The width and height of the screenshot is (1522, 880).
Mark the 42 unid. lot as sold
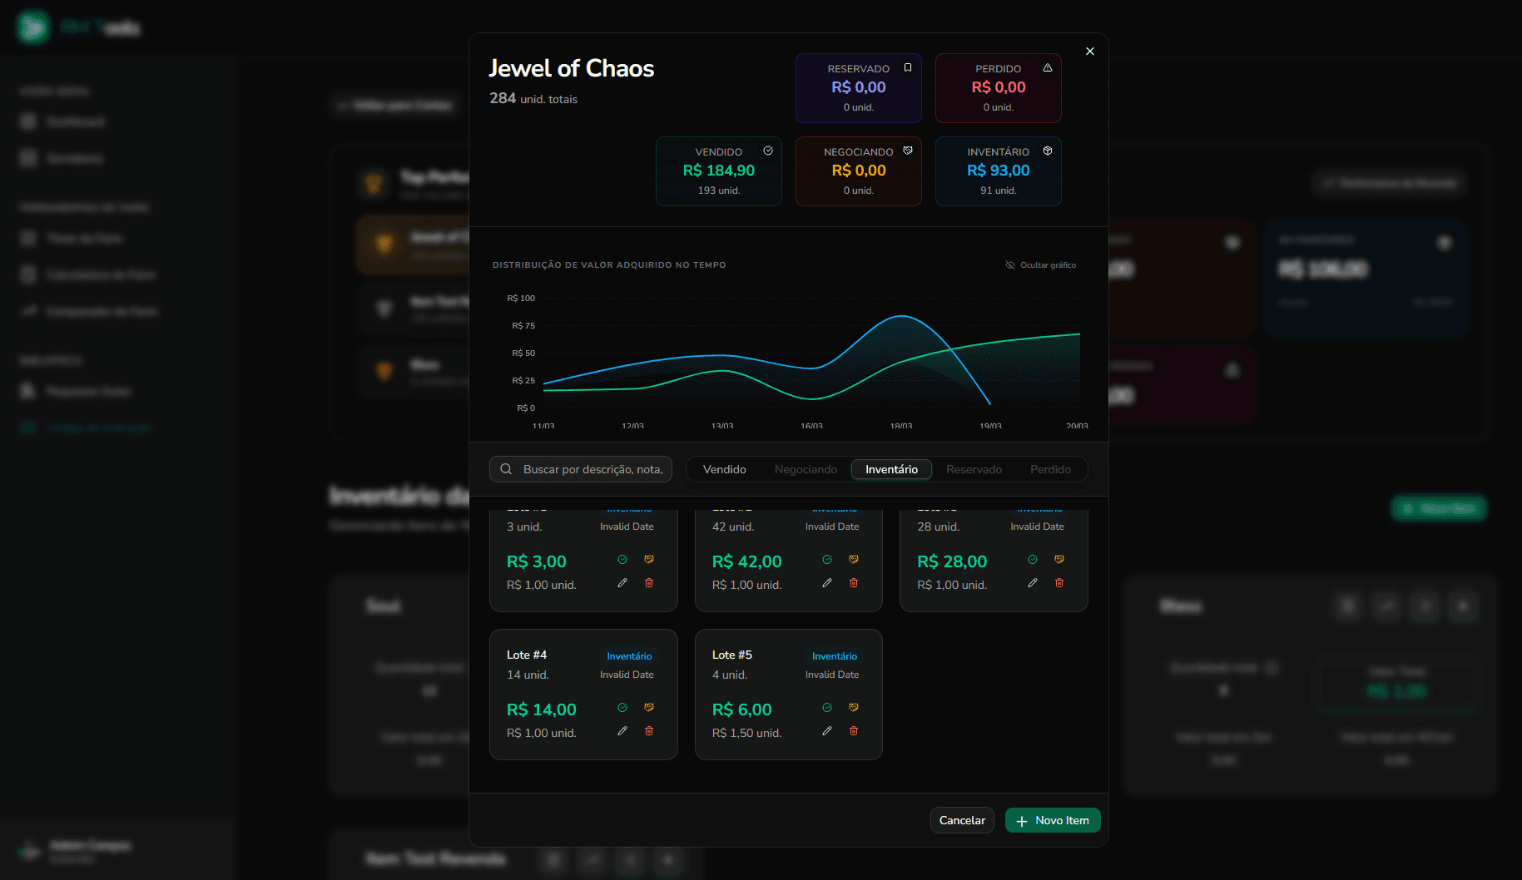(827, 560)
